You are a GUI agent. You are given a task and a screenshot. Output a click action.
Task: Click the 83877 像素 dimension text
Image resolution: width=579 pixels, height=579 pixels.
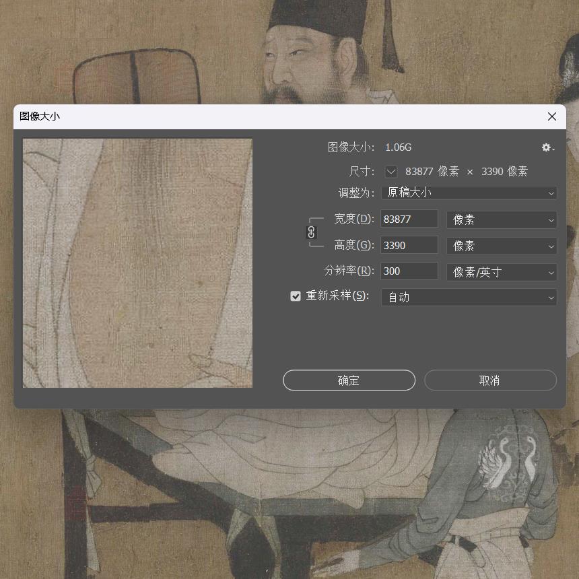432,171
